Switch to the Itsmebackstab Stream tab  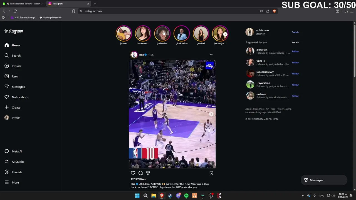tap(23, 4)
